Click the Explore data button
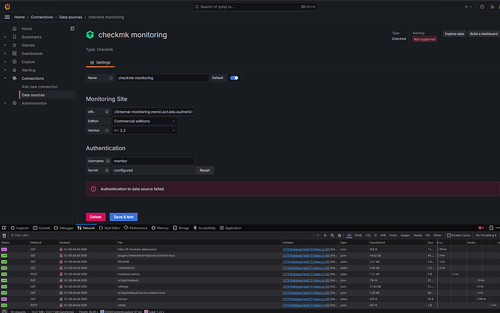500x313 pixels. [x=454, y=34]
